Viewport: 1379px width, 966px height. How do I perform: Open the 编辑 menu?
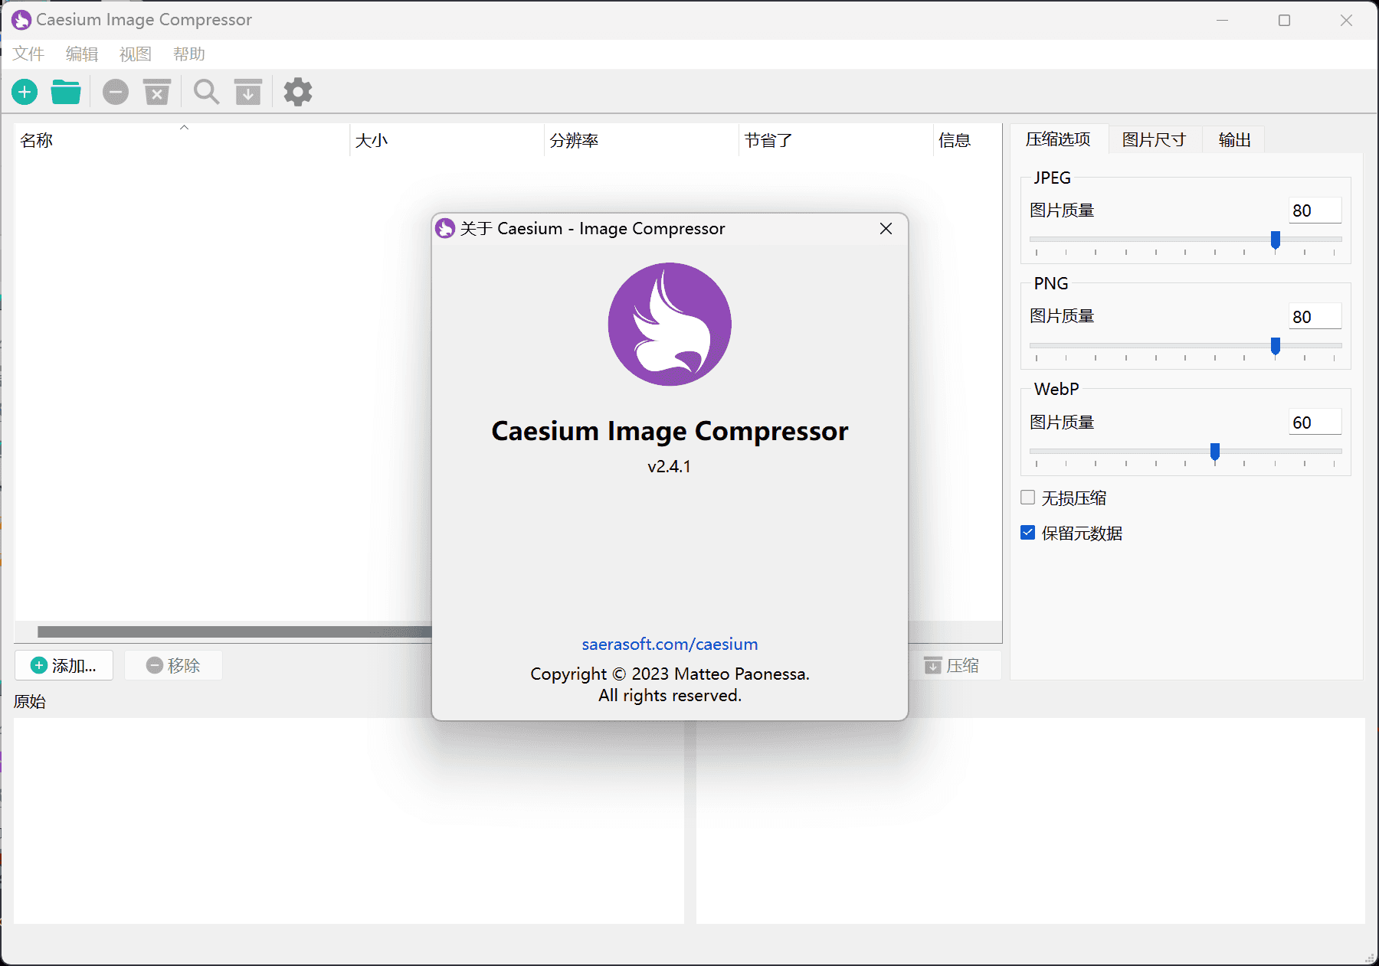coord(82,54)
